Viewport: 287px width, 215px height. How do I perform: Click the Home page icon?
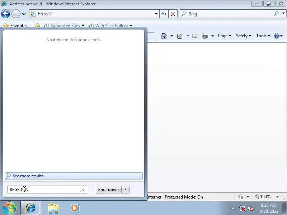coord(164,36)
